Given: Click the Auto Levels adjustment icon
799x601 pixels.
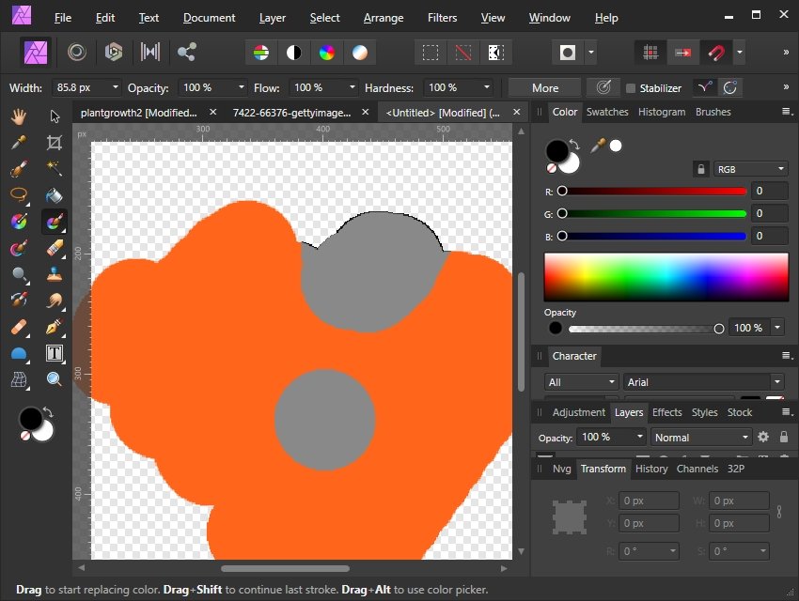Looking at the screenshot, I should point(260,52).
